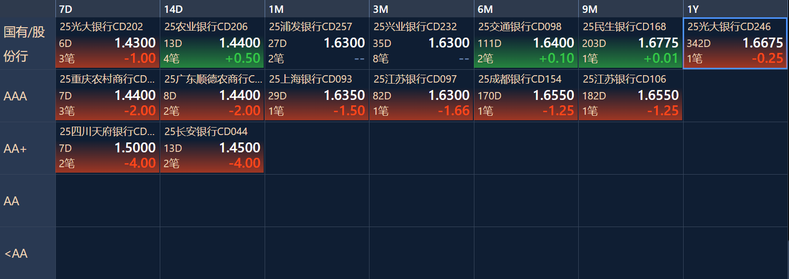
Task: Select the 9M tenor column header
Action: click(631, 9)
